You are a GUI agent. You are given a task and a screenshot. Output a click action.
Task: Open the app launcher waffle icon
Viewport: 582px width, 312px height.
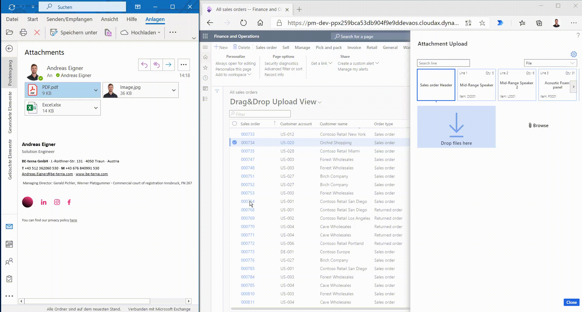(205, 36)
